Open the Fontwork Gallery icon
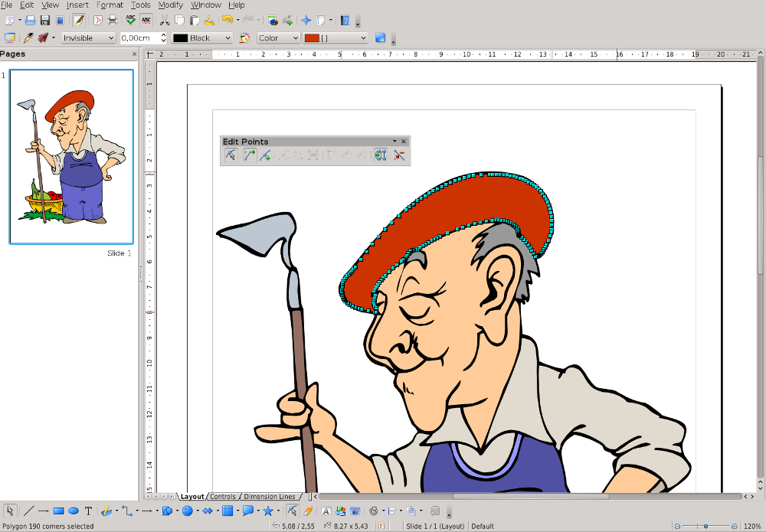 326,511
